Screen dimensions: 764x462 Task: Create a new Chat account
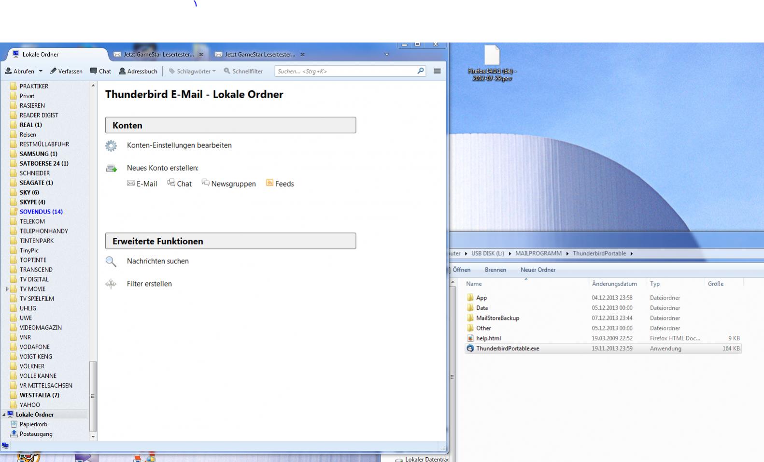(179, 184)
